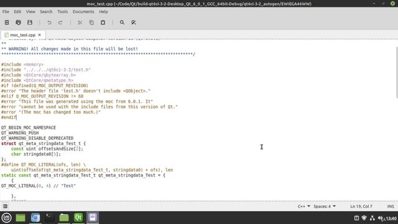Select the moc_test.cpp tab
Viewport: 398px width, 224px height.
[x=22, y=35]
